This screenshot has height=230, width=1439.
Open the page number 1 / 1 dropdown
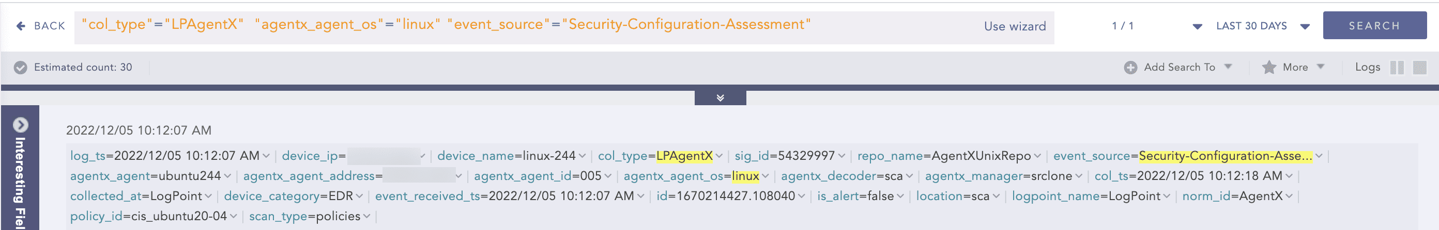point(1197,26)
